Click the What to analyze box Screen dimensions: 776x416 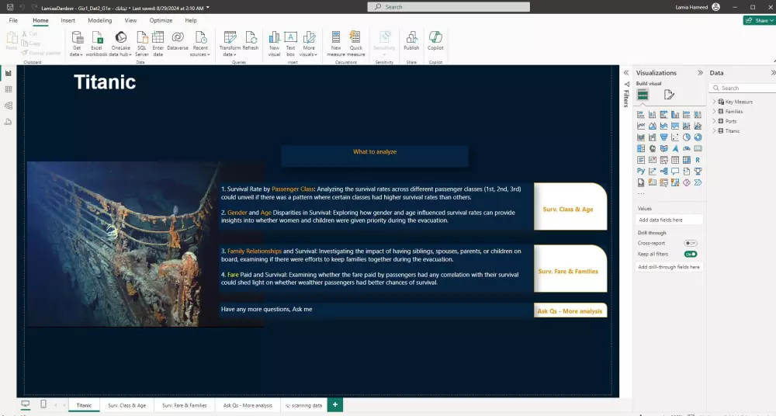click(375, 155)
